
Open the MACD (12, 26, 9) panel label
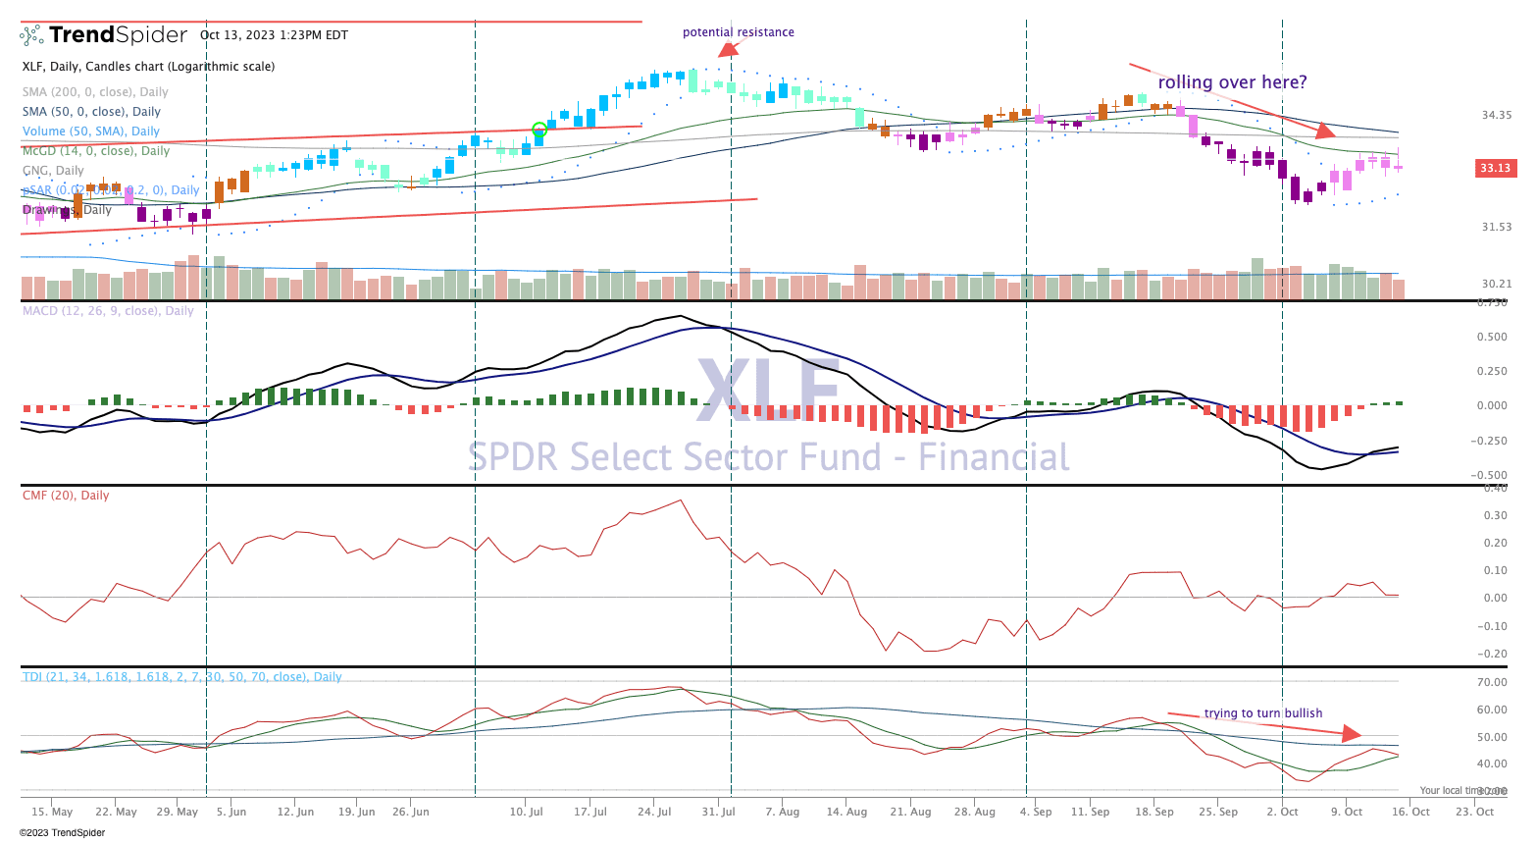(x=108, y=311)
